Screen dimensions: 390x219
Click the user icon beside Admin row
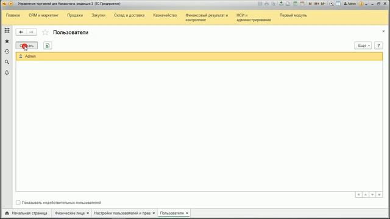coord(21,57)
